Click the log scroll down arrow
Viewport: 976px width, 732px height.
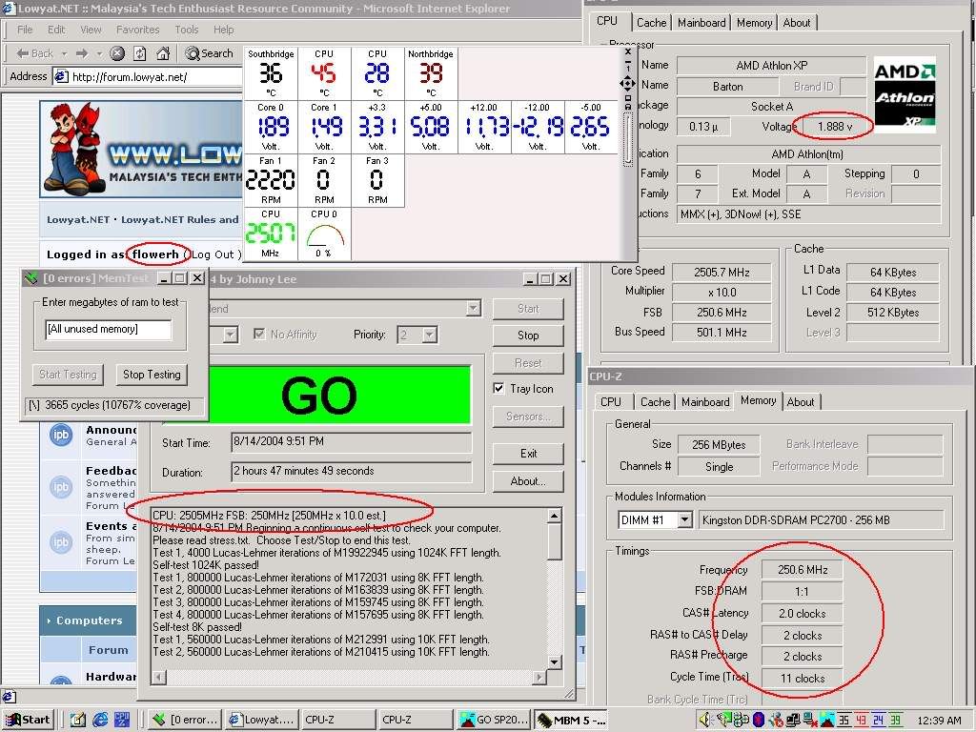click(x=554, y=661)
